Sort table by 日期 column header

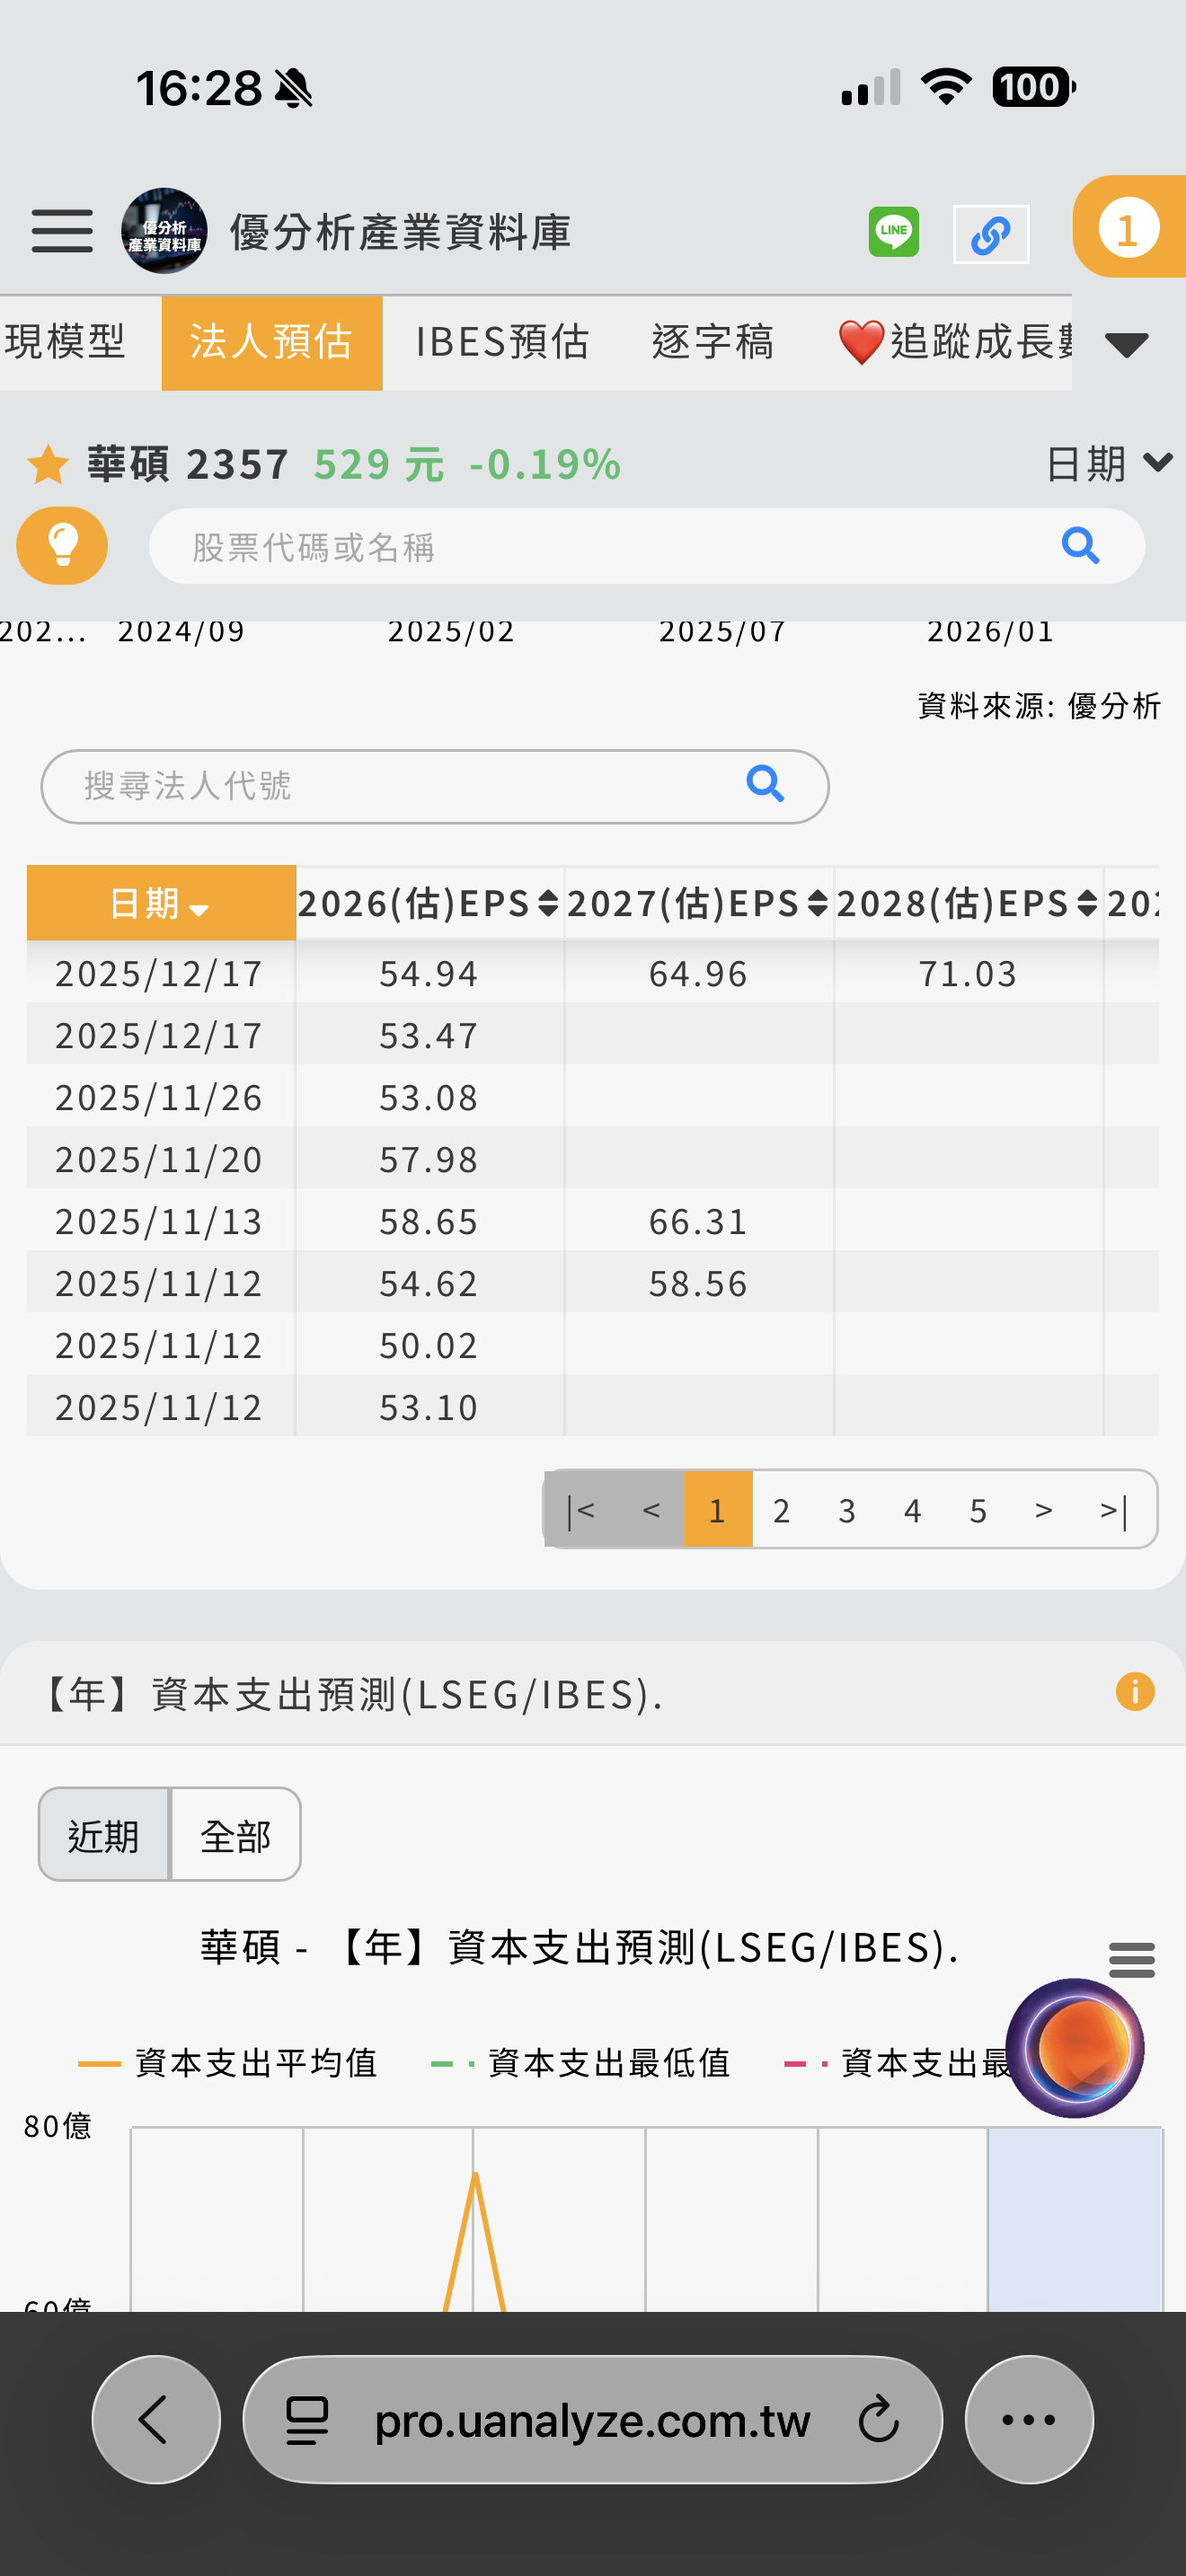click(x=161, y=903)
